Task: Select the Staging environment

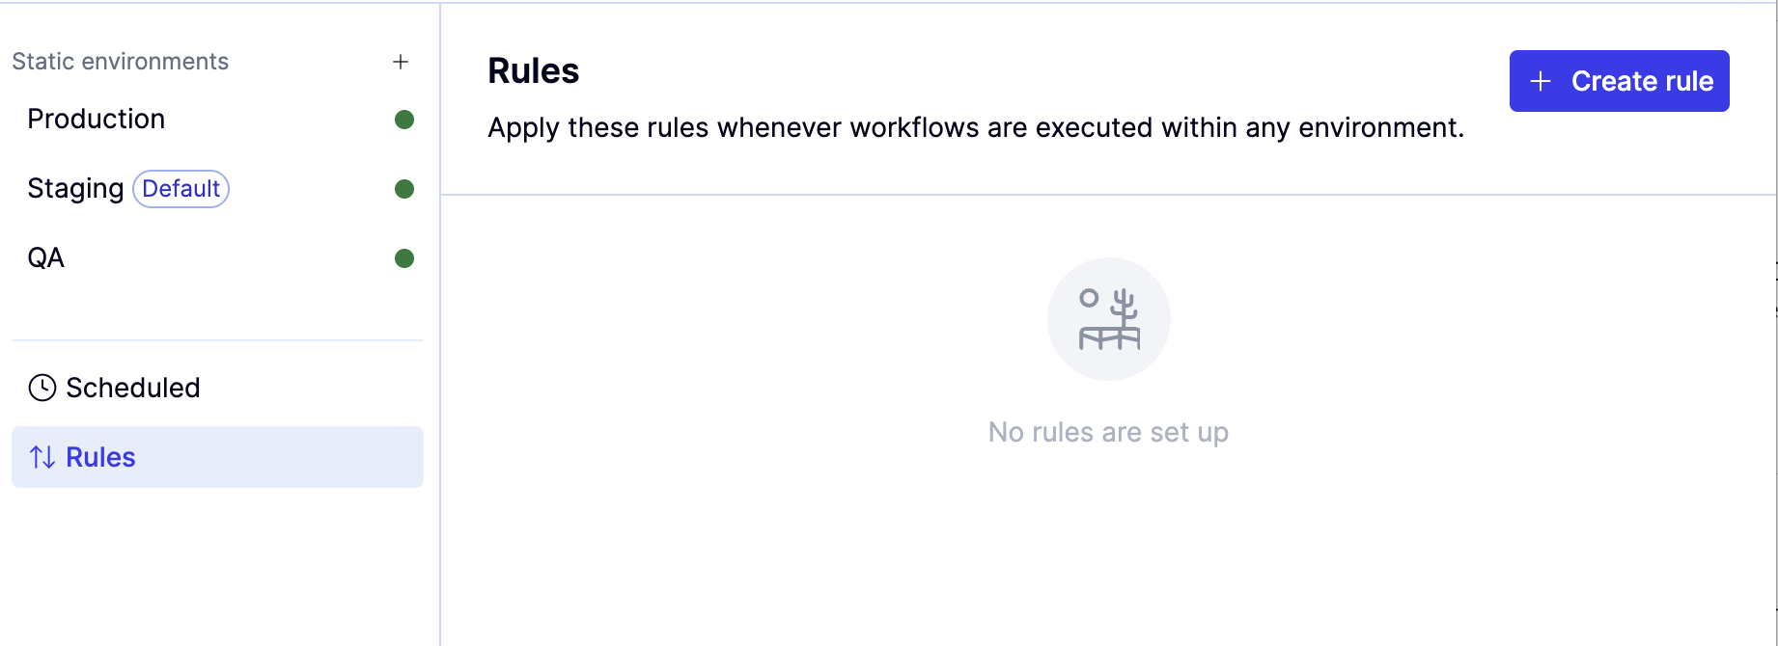Action: coord(217,189)
